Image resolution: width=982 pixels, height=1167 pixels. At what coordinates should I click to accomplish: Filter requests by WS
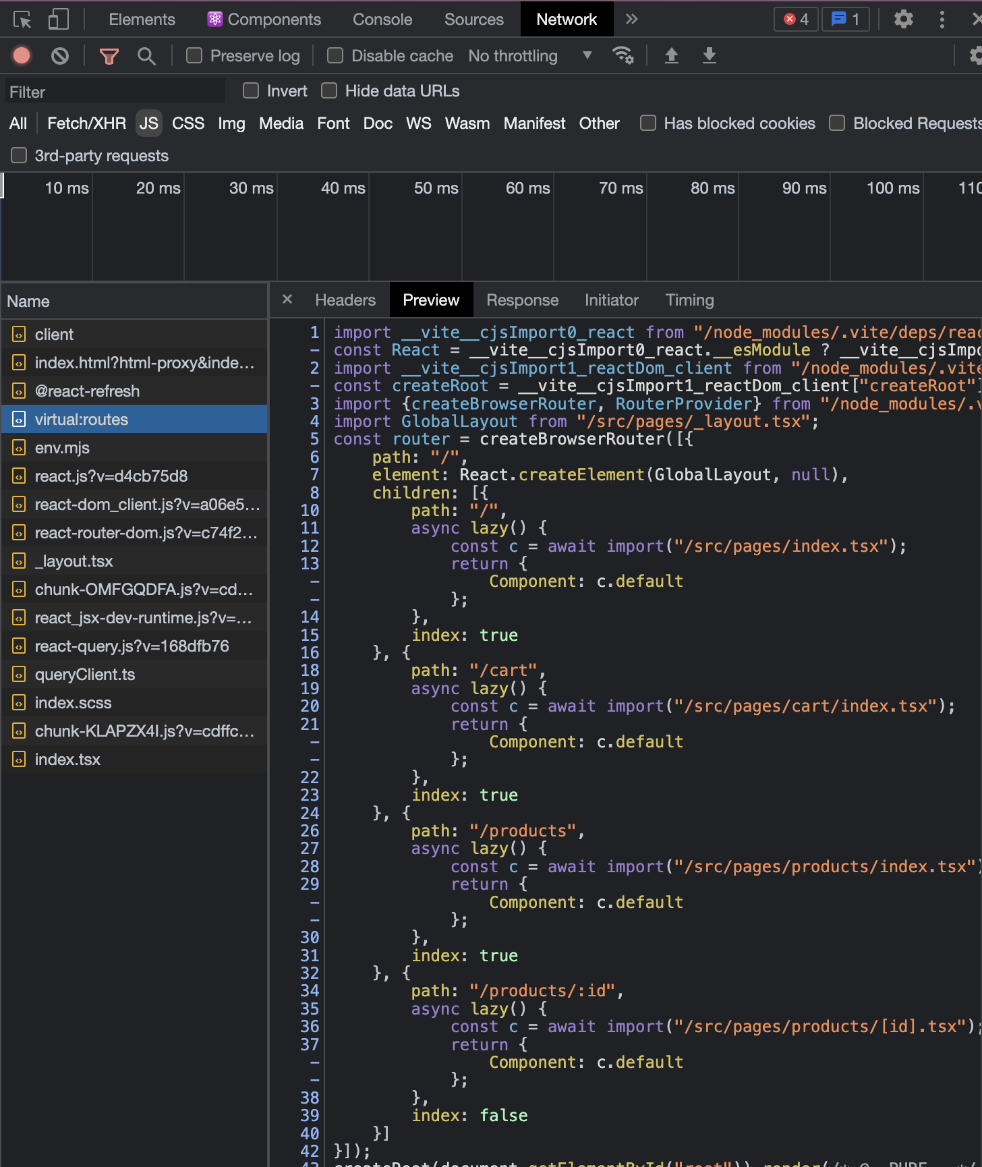tap(418, 123)
